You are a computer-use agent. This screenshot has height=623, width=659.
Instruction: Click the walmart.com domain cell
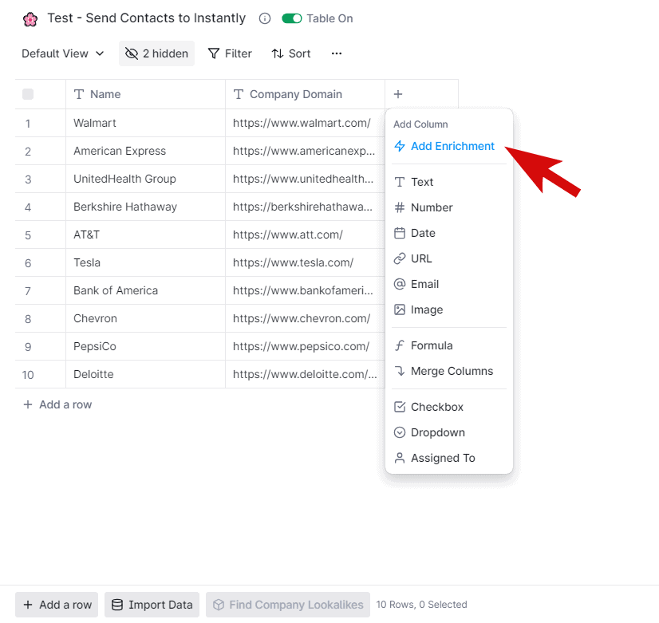(305, 123)
